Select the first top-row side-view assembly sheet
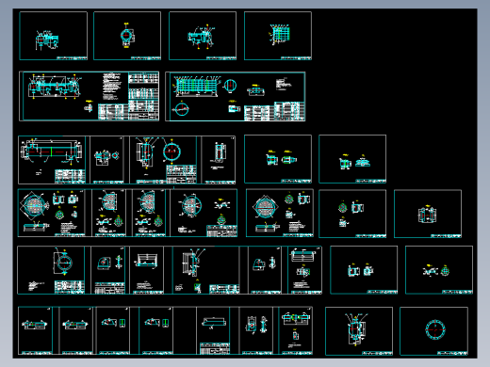Viewport: 490px width, 367px height. click(54, 36)
